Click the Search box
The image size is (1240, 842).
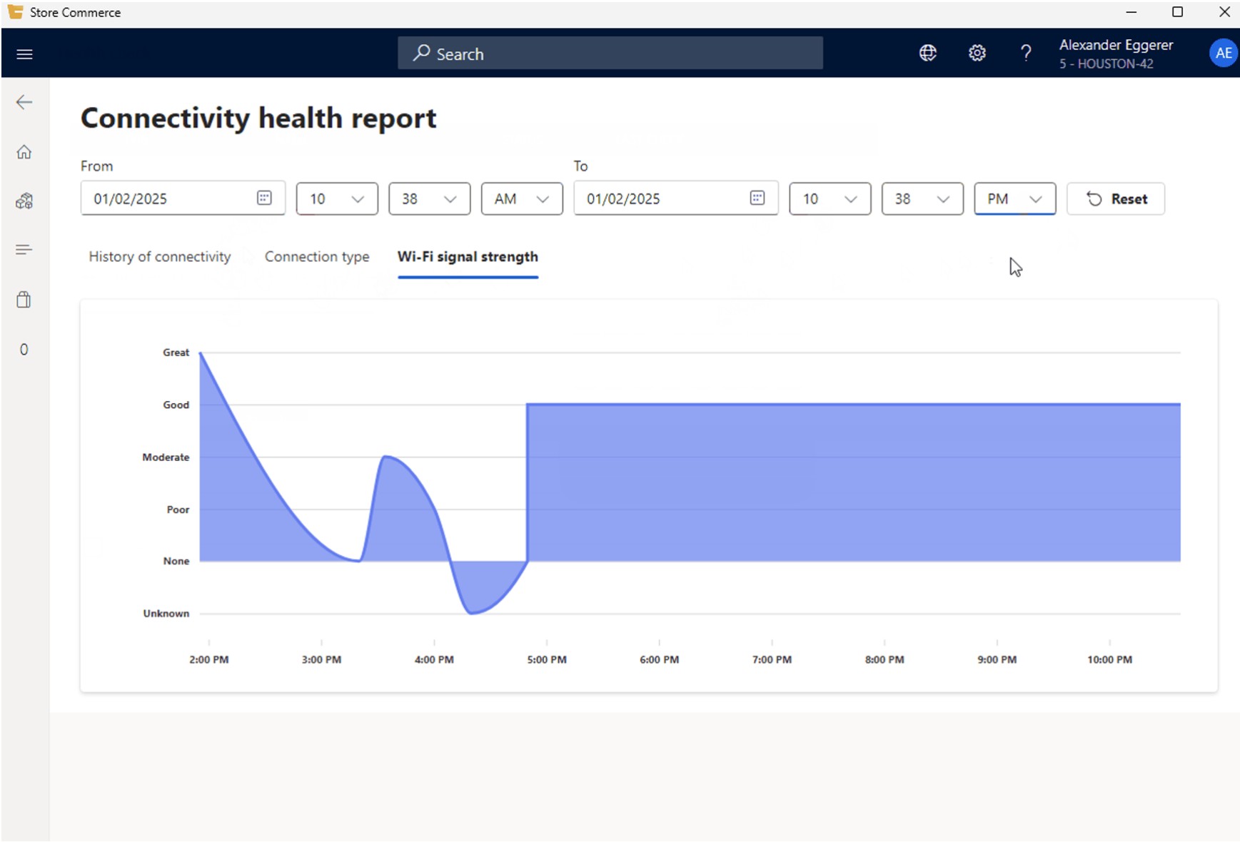[x=610, y=54]
